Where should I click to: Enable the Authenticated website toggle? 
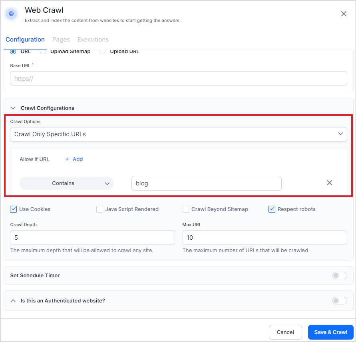(339, 300)
